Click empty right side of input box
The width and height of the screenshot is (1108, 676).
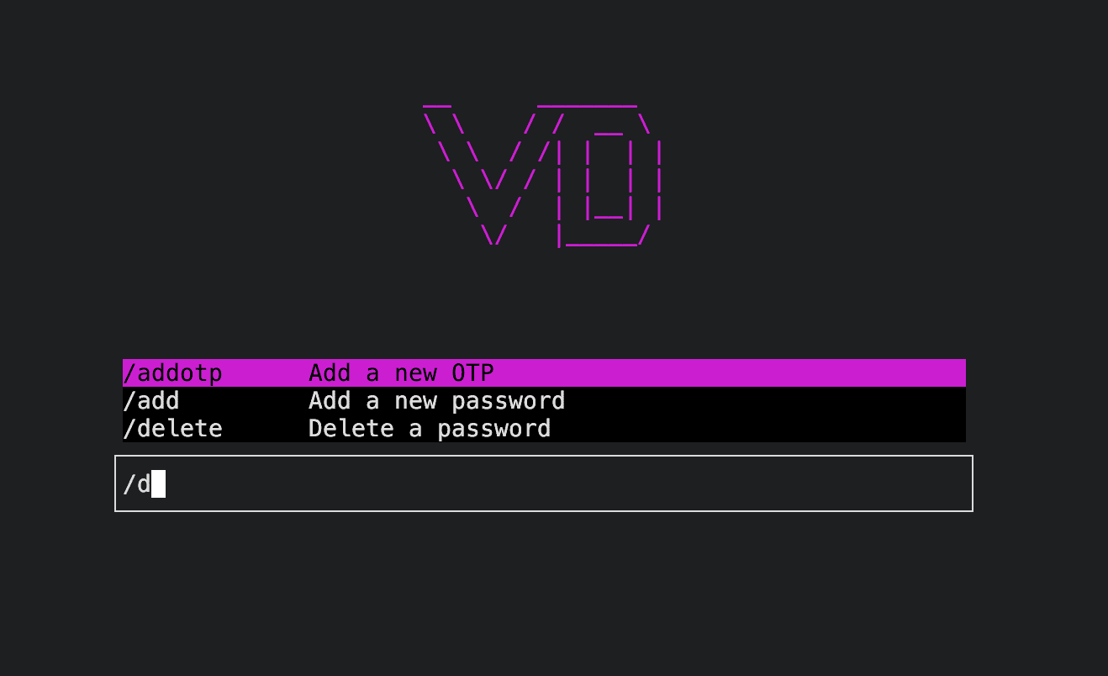[757, 483]
